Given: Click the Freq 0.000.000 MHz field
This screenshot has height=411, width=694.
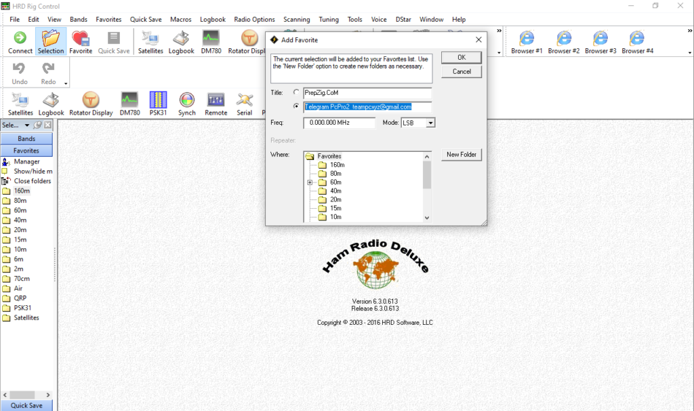Looking at the screenshot, I should pos(339,123).
